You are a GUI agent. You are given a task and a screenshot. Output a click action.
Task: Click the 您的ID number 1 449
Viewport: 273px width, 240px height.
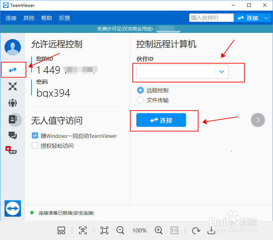click(48, 70)
